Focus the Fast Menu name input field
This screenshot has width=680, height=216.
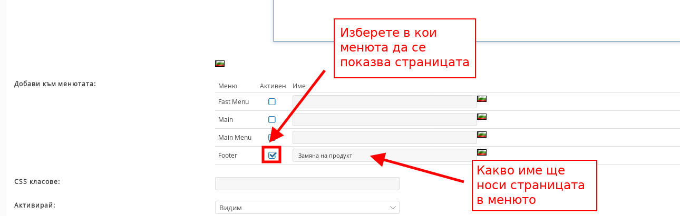[384, 102]
